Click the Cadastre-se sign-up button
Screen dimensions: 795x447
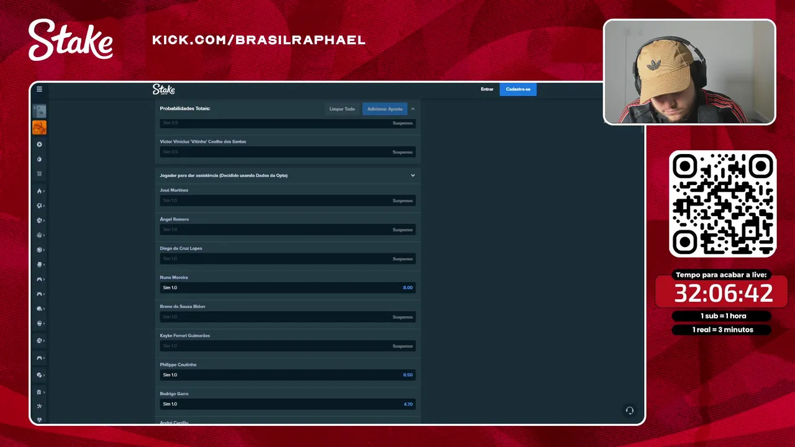pyautogui.click(x=518, y=89)
